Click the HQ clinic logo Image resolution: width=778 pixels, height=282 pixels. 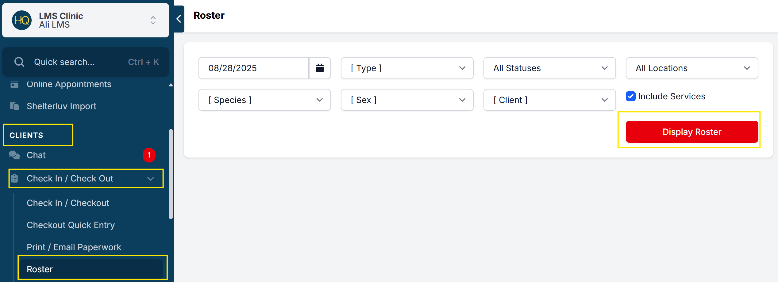click(x=22, y=20)
